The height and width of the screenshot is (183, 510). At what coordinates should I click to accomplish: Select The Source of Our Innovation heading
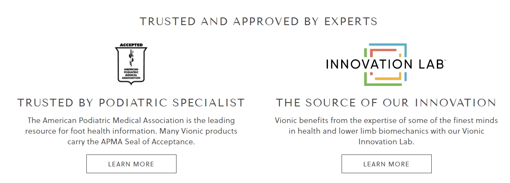[x=386, y=103]
